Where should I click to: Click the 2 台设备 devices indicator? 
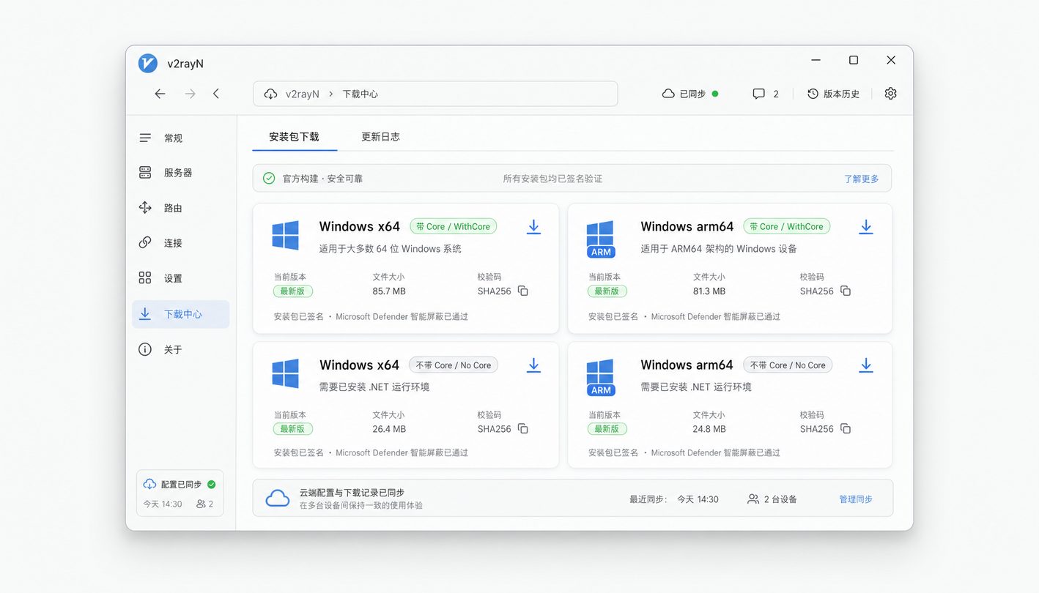[772, 499]
